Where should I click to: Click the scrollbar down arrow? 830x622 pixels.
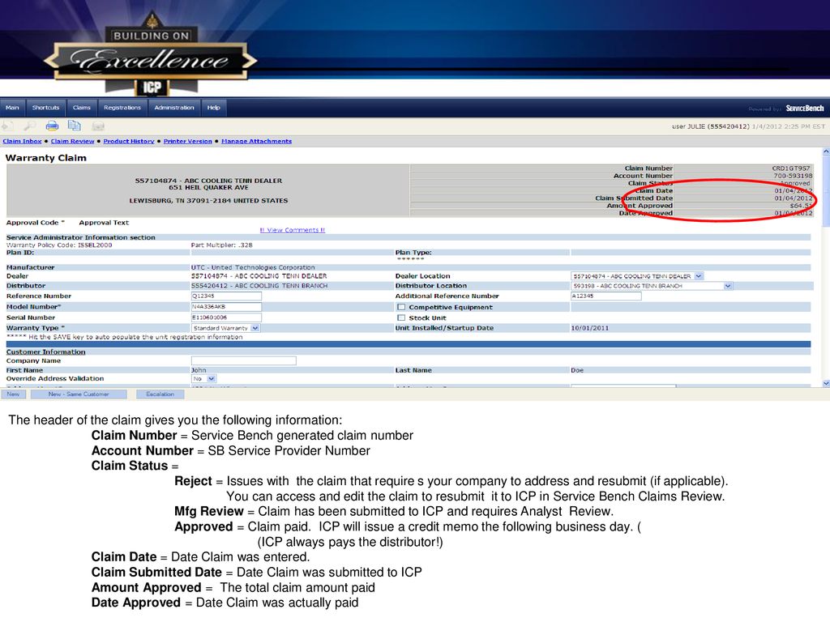(x=826, y=383)
